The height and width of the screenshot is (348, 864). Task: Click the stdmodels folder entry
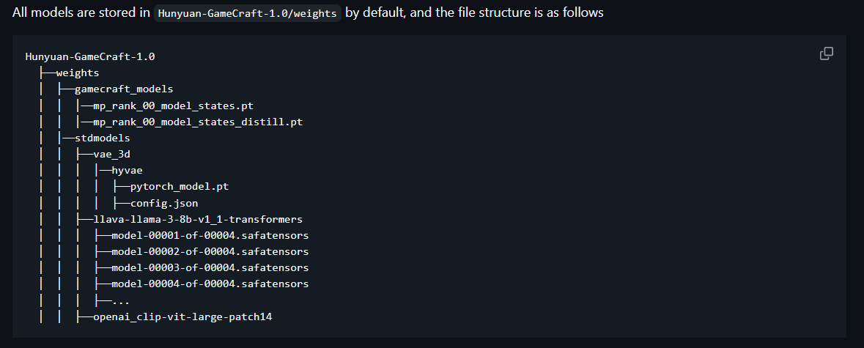pos(102,138)
